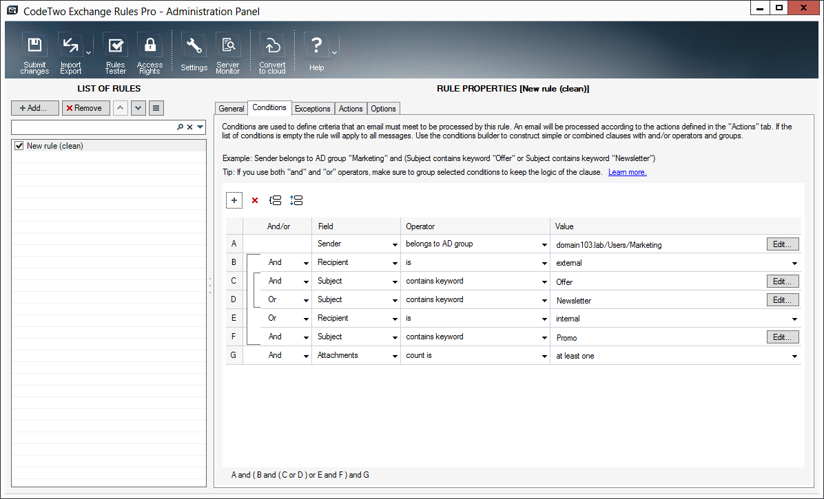Click Convert to cloud icon
The height and width of the screenshot is (499, 824).
tap(272, 54)
